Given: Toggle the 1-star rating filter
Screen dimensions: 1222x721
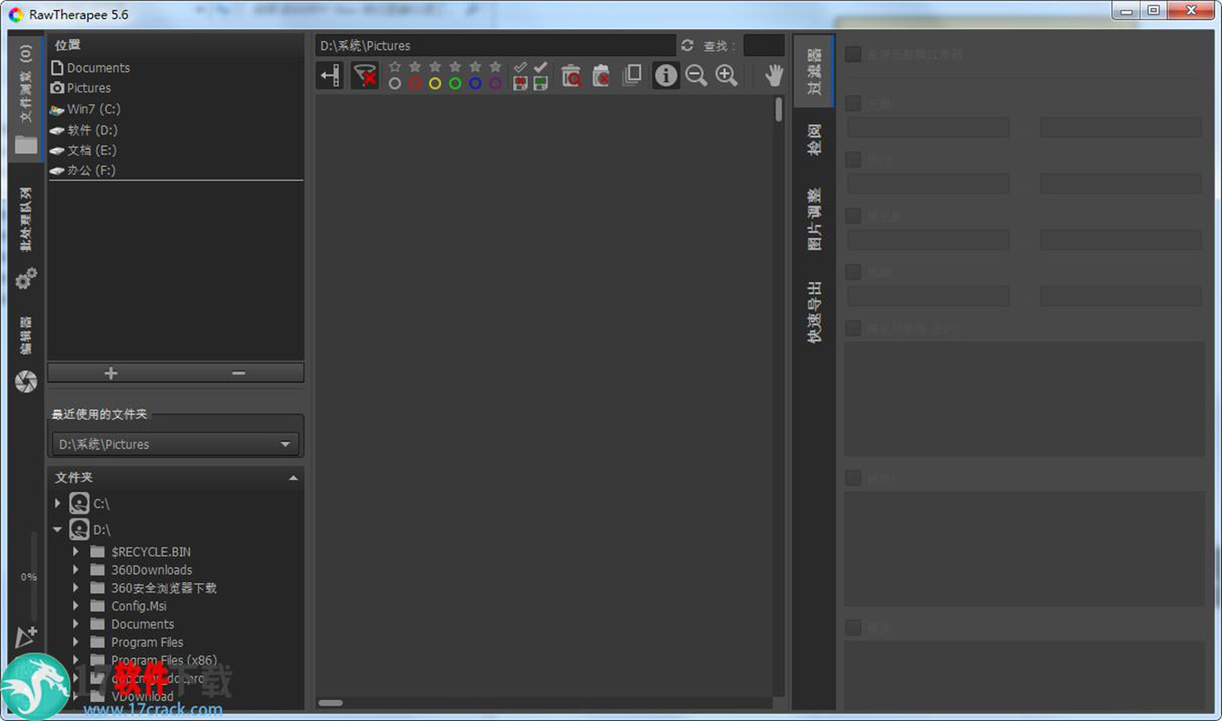Looking at the screenshot, I should (x=415, y=68).
